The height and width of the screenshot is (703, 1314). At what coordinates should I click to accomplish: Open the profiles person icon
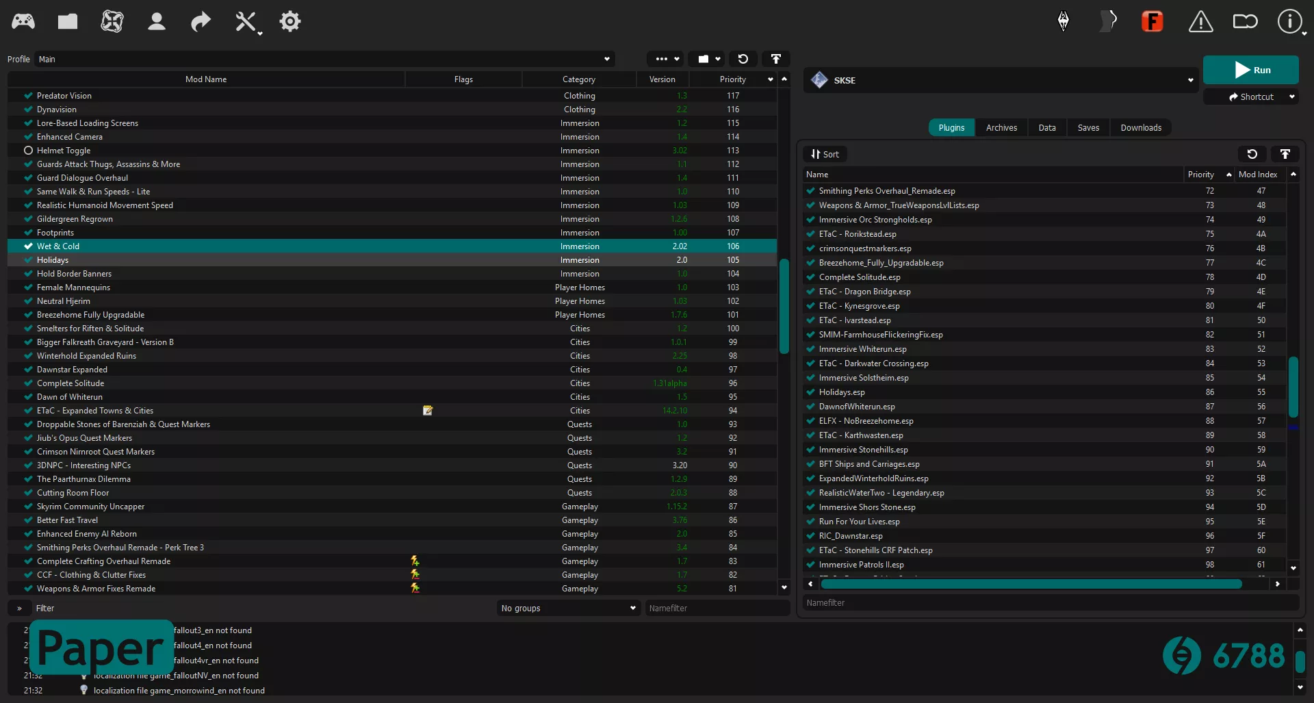(x=157, y=21)
